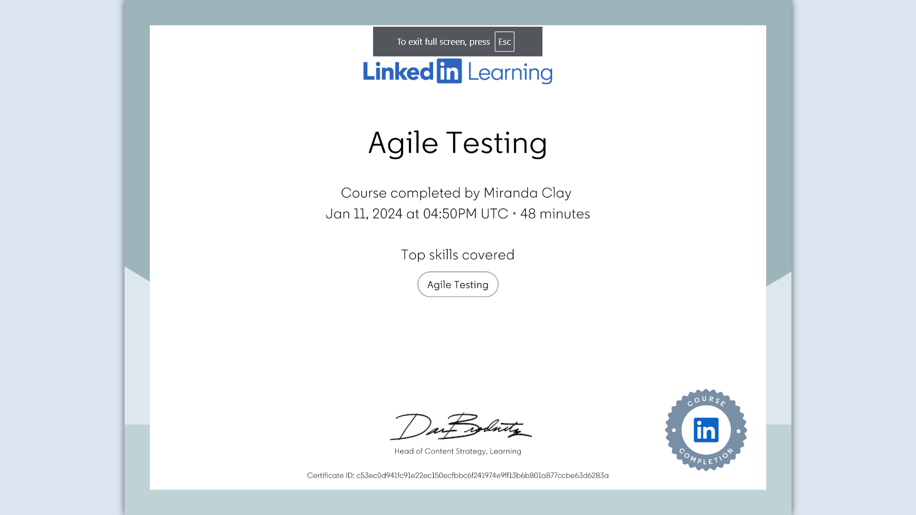Select the Agile Testing skill pill
916x515 pixels.
pos(458,284)
